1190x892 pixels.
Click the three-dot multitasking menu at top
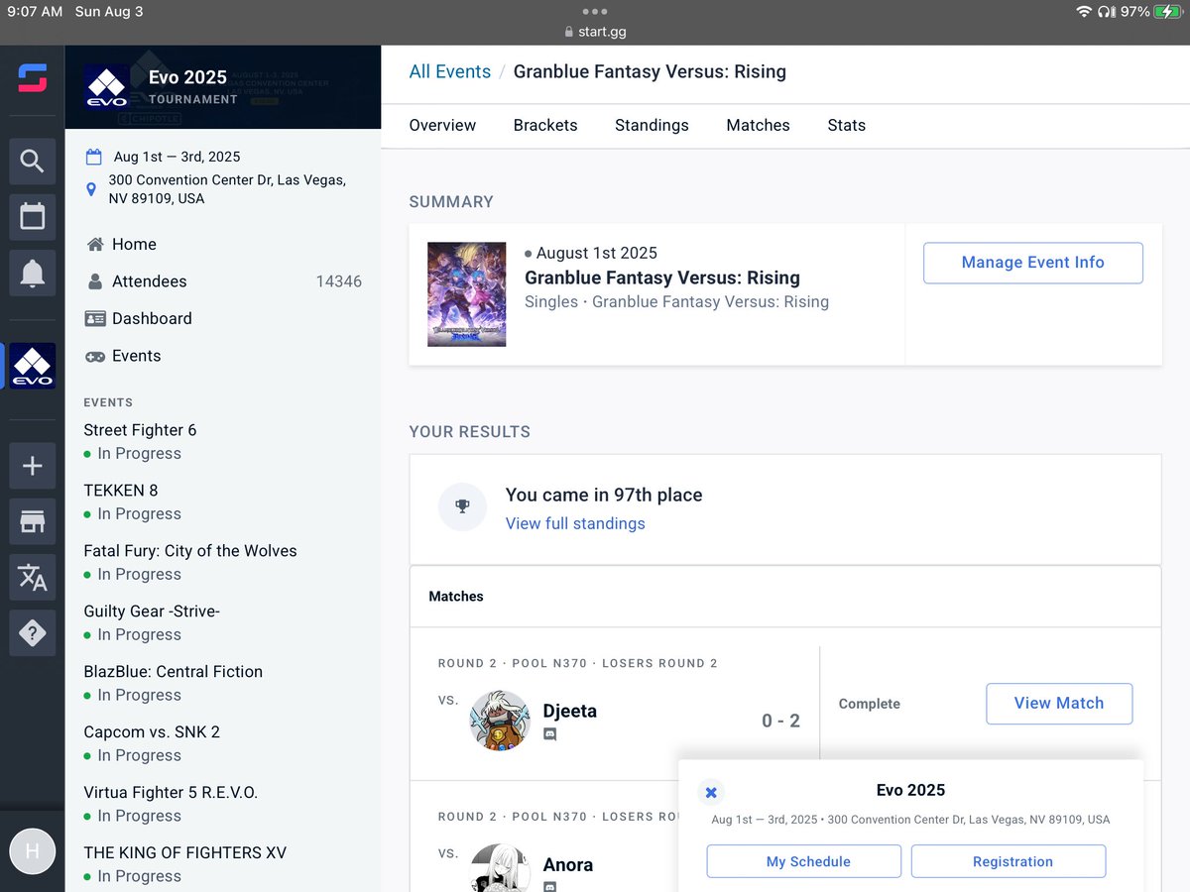pos(595,12)
